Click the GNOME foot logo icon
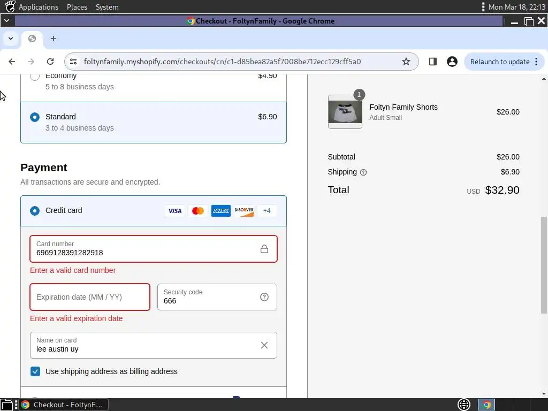 [10, 6]
